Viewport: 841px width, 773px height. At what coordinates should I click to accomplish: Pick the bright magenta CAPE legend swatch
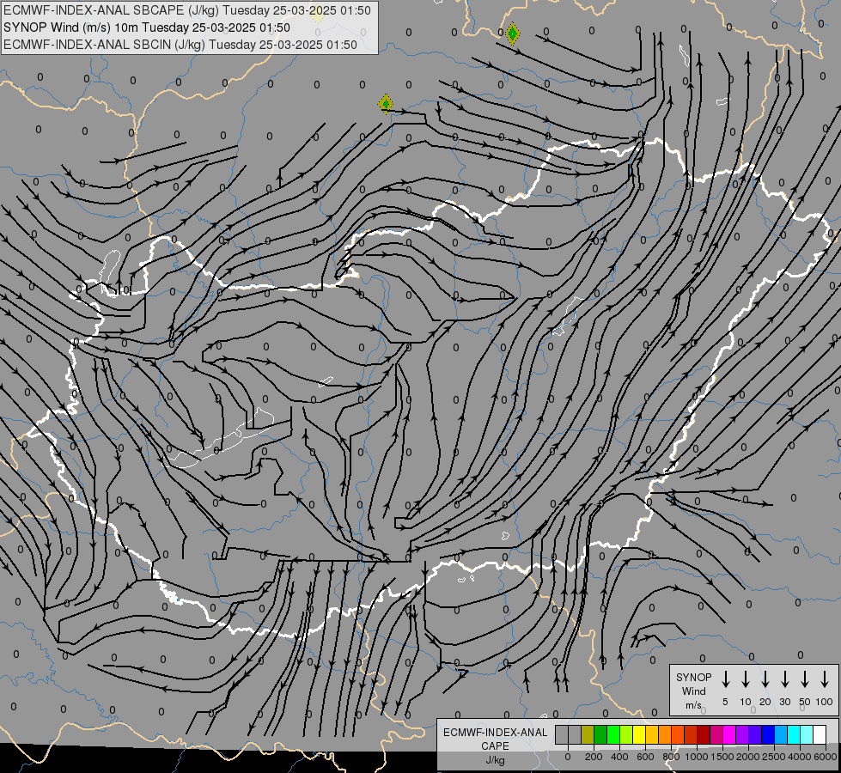(x=729, y=734)
